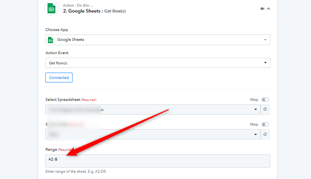The image size is (311, 179).
Task: Click the video camera icon in header
Action: (263, 9)
